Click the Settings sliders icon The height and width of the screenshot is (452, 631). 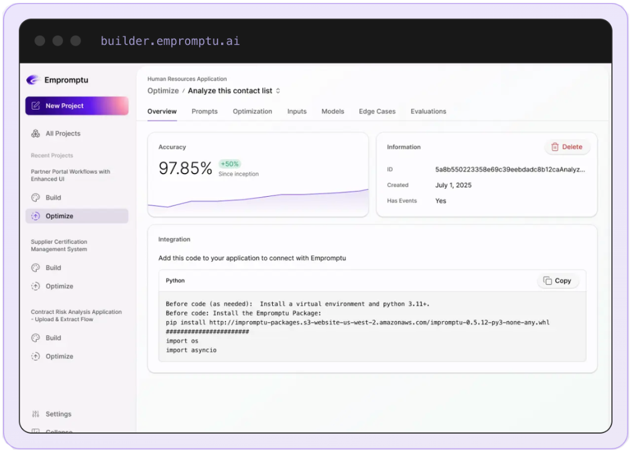click(36, 414)
